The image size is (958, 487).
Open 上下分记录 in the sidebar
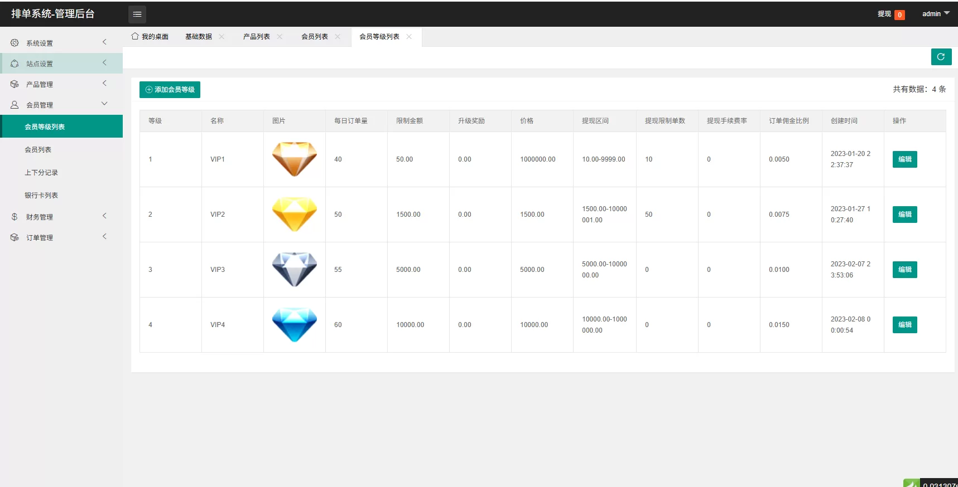click(41, 173)
